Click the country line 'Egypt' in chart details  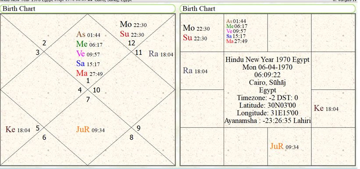268,90
